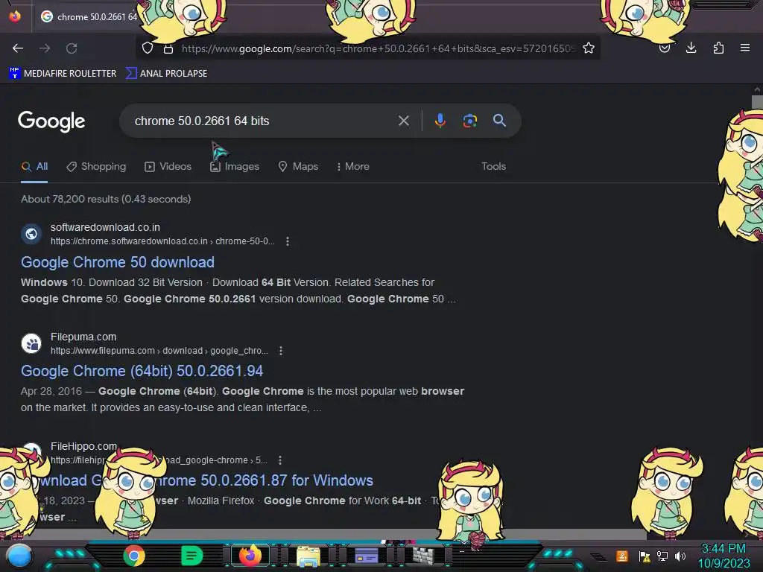Open the network icon in system tray
The image size is (763, 572).
662,556
